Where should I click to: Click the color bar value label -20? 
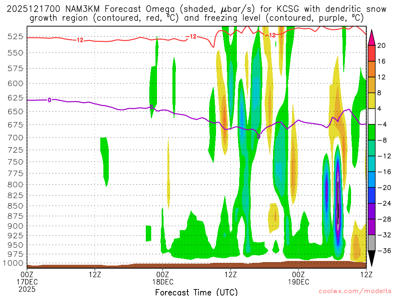click(384, 188)
